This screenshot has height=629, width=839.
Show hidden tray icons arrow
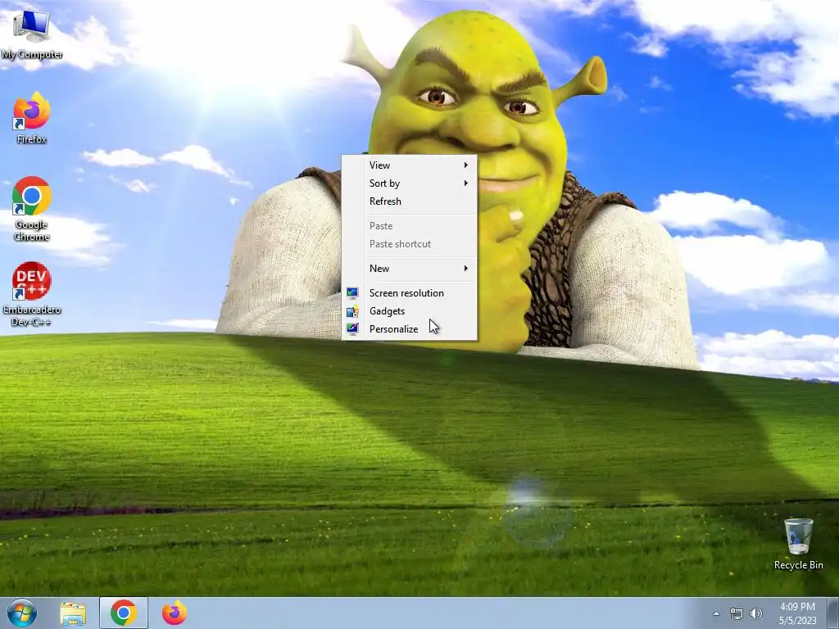(x=716, y=613)
